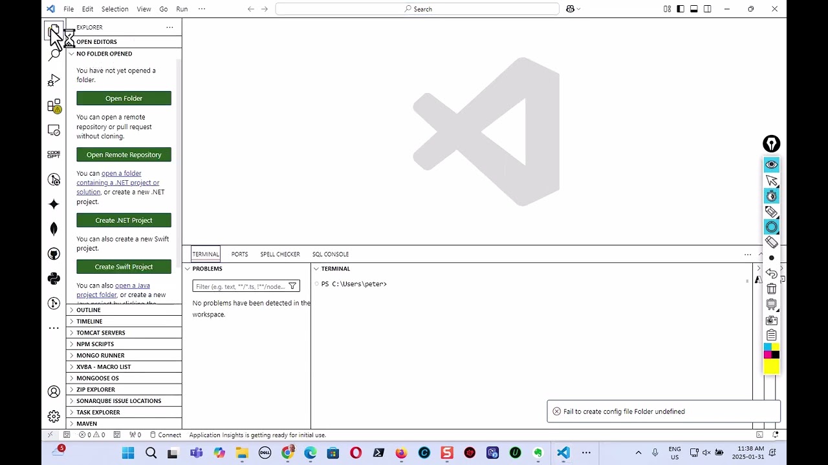This screenshot has height=465, width=828.
Task: Click the clipboard annotation tool
Action: [x=771, y=335]
